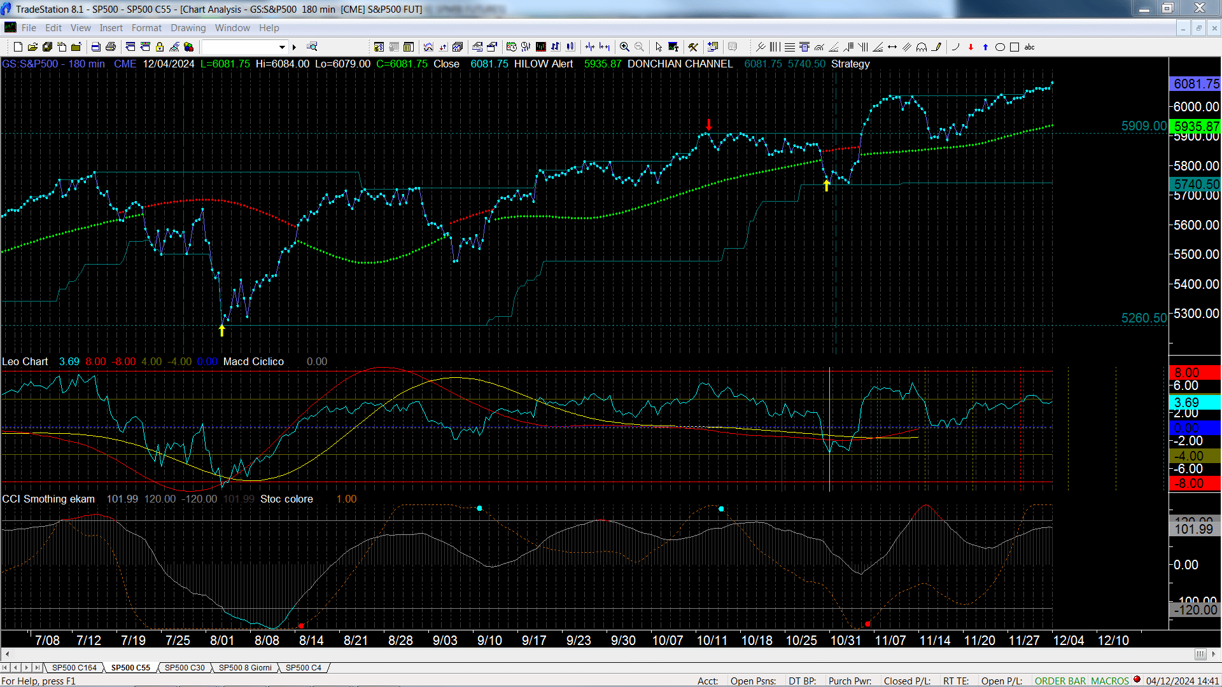Click the red status indicator dot

pos(1137,679)
